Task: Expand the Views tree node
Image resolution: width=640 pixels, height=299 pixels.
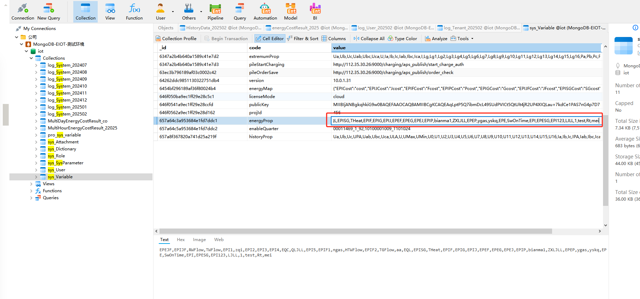Action: (31, 184)
